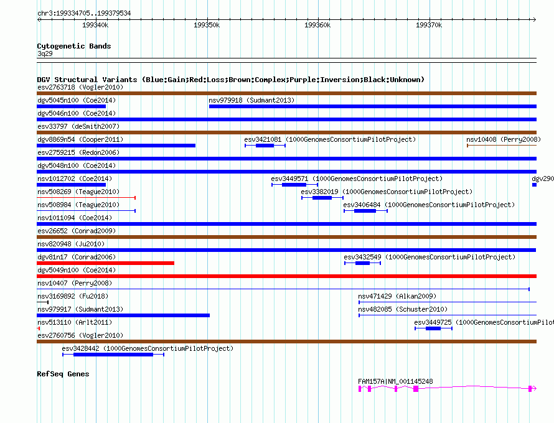This screenshot has height=423, width=554.
Task: Click the RefSeq Genes track title
Action: tap(63, 374)
